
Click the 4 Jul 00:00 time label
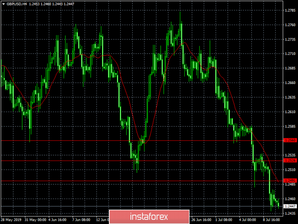(247, 220)
